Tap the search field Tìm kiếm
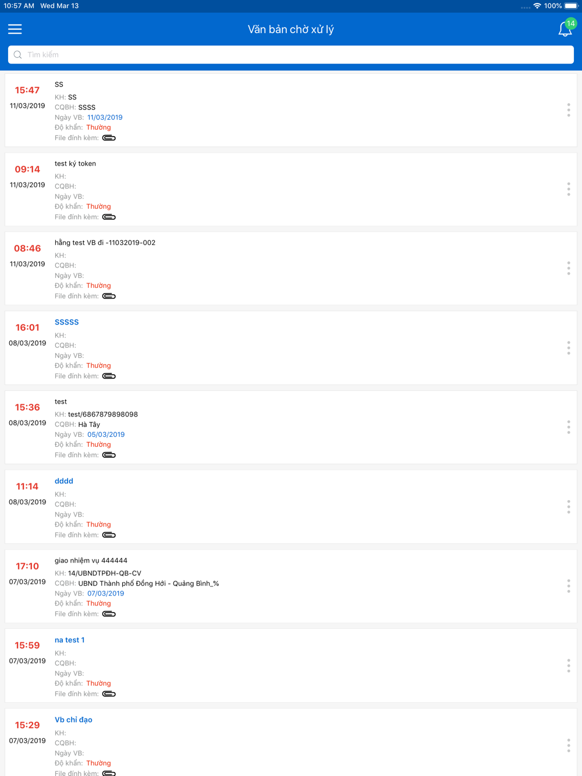 (291, 55)
